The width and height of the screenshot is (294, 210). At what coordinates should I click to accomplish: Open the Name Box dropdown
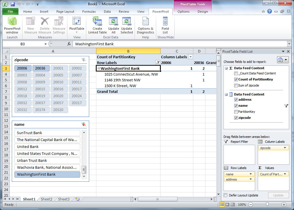click(45, 44)
